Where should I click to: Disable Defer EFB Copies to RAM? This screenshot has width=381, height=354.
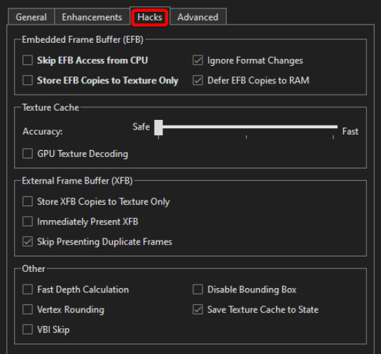tap(198, 80)
